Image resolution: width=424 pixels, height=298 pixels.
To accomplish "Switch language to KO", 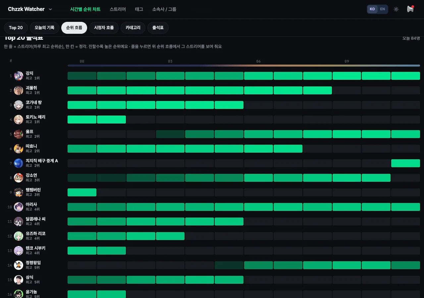I will 372,9.
